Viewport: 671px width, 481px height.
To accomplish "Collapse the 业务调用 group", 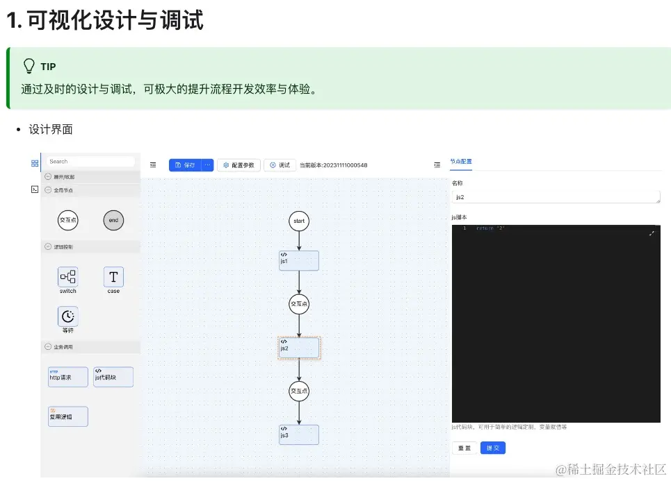I will (47, 346).
